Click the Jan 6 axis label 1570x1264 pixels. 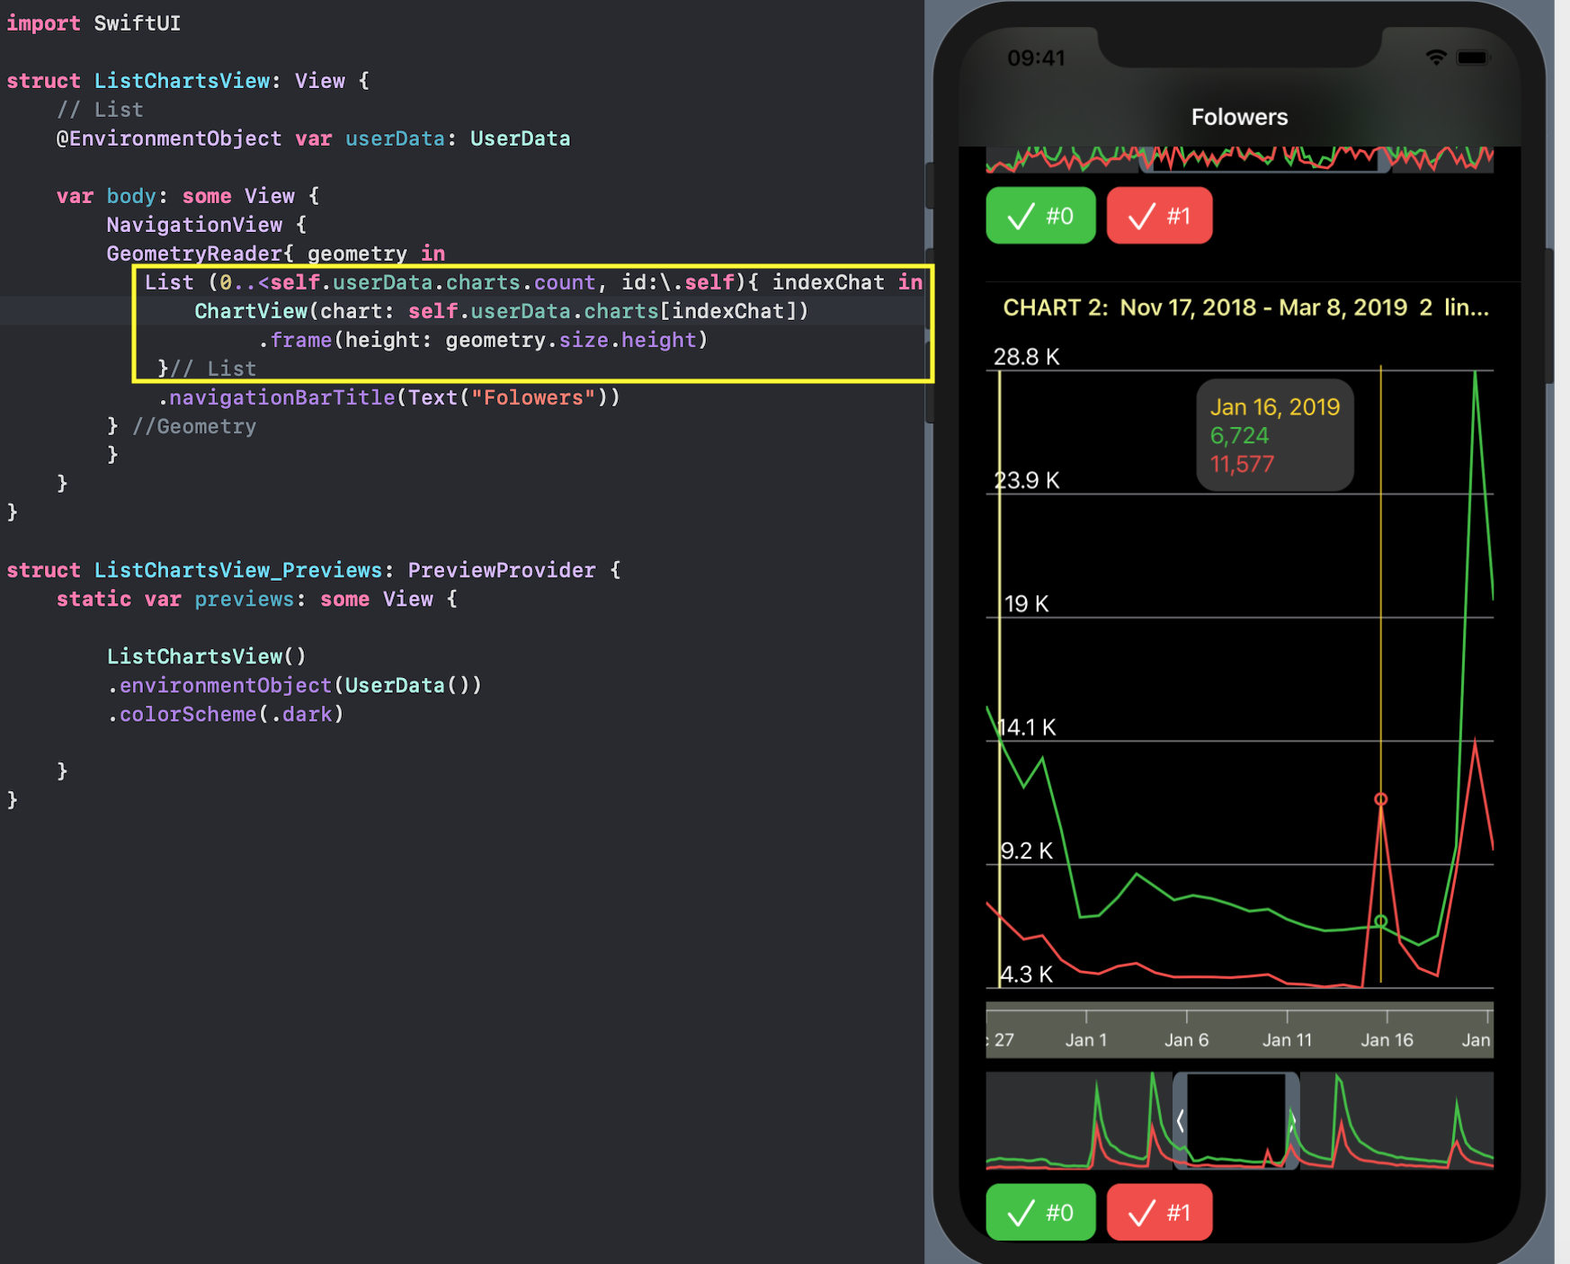1187,1040
